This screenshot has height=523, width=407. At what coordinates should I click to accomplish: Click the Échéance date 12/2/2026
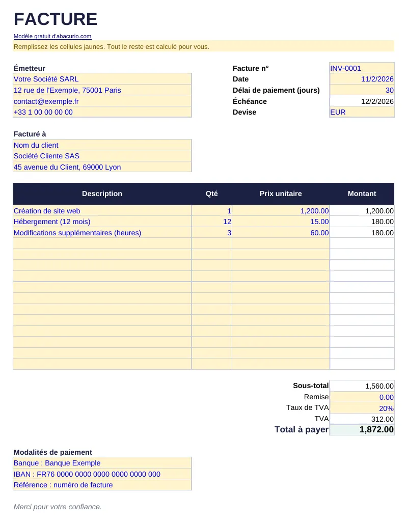pos(362,101)
